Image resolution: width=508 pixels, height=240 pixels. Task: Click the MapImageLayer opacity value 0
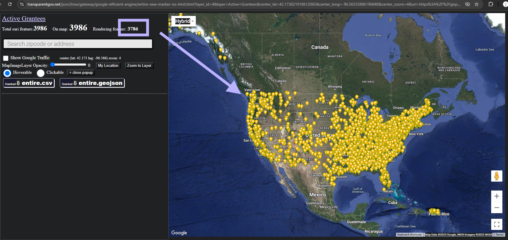point(89,65)
